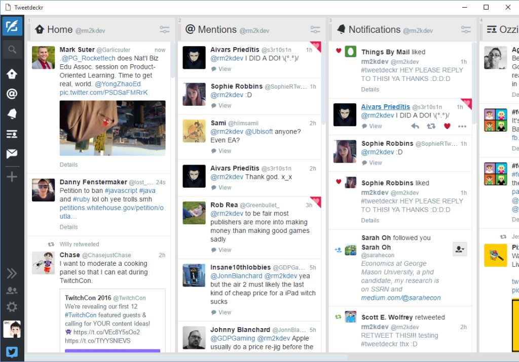Open Direct Messages via the envelope icon
Image resolution: width=519 pixels, height=362 pixels.
pyautogui.click(x=12, y=154)
